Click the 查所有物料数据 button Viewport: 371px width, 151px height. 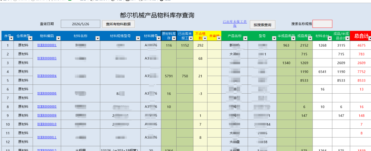[x=118, y=24]
